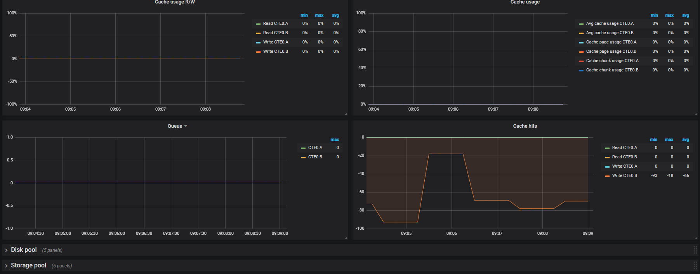Click the -18 max value for Write CTE0.B

coord(670,176)
